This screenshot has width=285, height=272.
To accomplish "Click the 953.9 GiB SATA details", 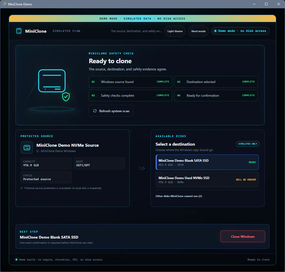I will 171,165.
